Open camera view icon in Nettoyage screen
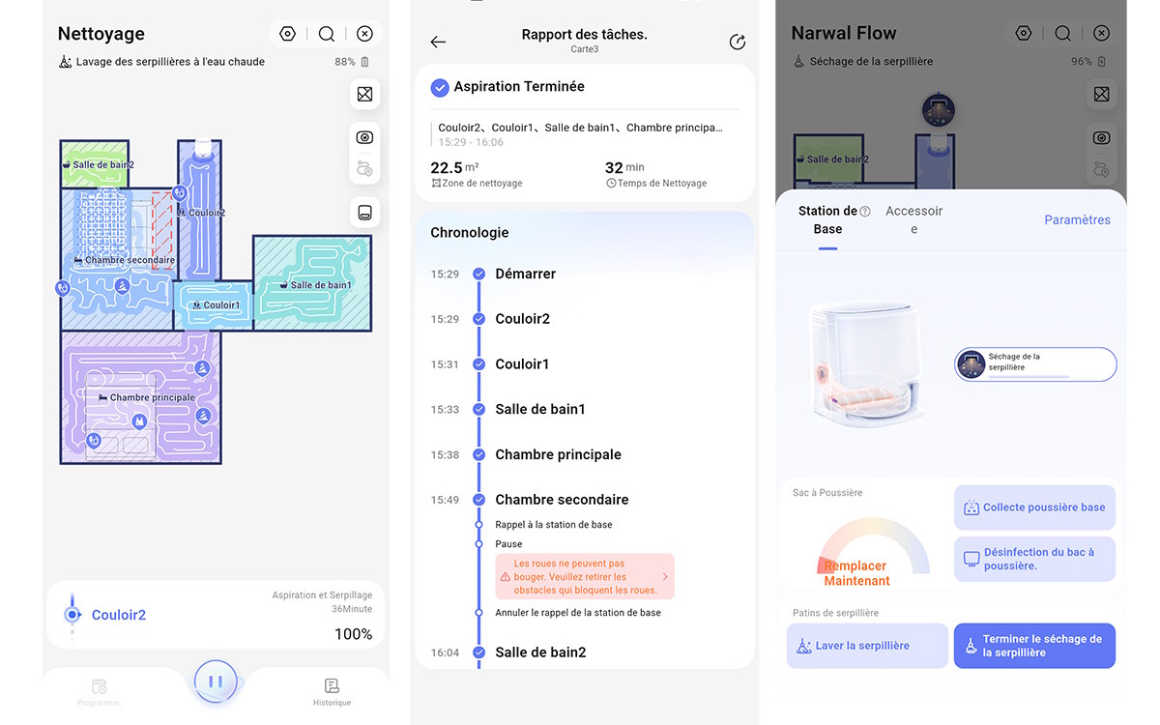Screen dimensions: 1160x725 pos(364,137)
